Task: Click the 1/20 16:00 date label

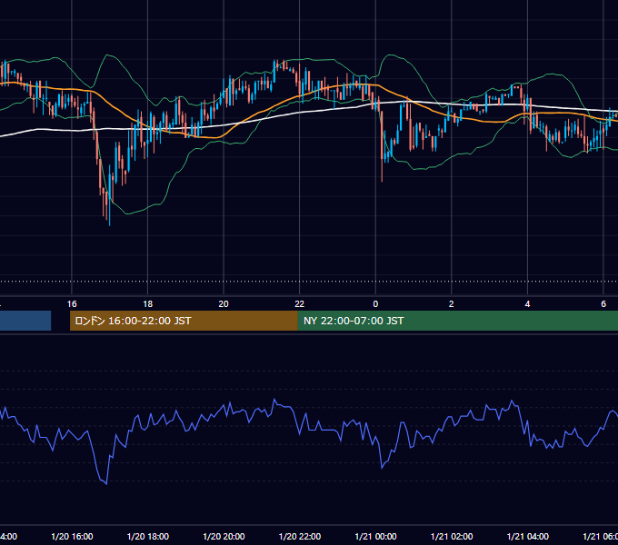Action: pyautogui.click(x=72, y=536)
